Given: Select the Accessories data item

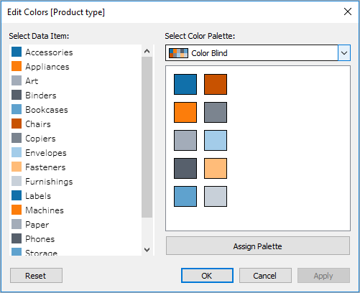Looking at the screenshot, I should [x=75, y=52].
